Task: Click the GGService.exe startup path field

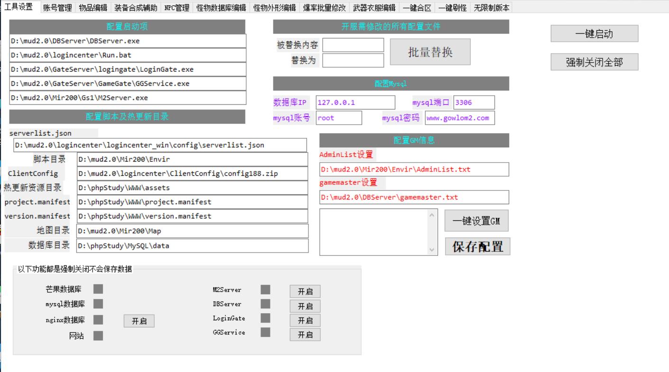Action: point(128,83)
